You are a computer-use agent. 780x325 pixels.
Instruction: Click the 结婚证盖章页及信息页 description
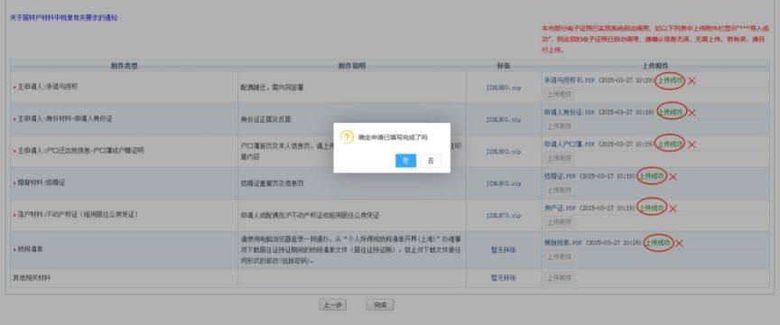[272, 183]
